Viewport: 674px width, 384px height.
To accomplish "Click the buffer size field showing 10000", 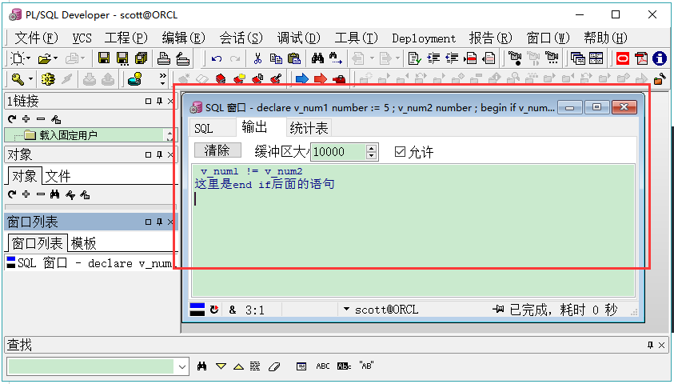I will [338, 152].
